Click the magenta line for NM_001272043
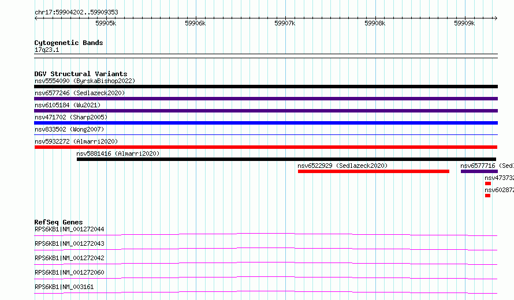 (266, 249)
